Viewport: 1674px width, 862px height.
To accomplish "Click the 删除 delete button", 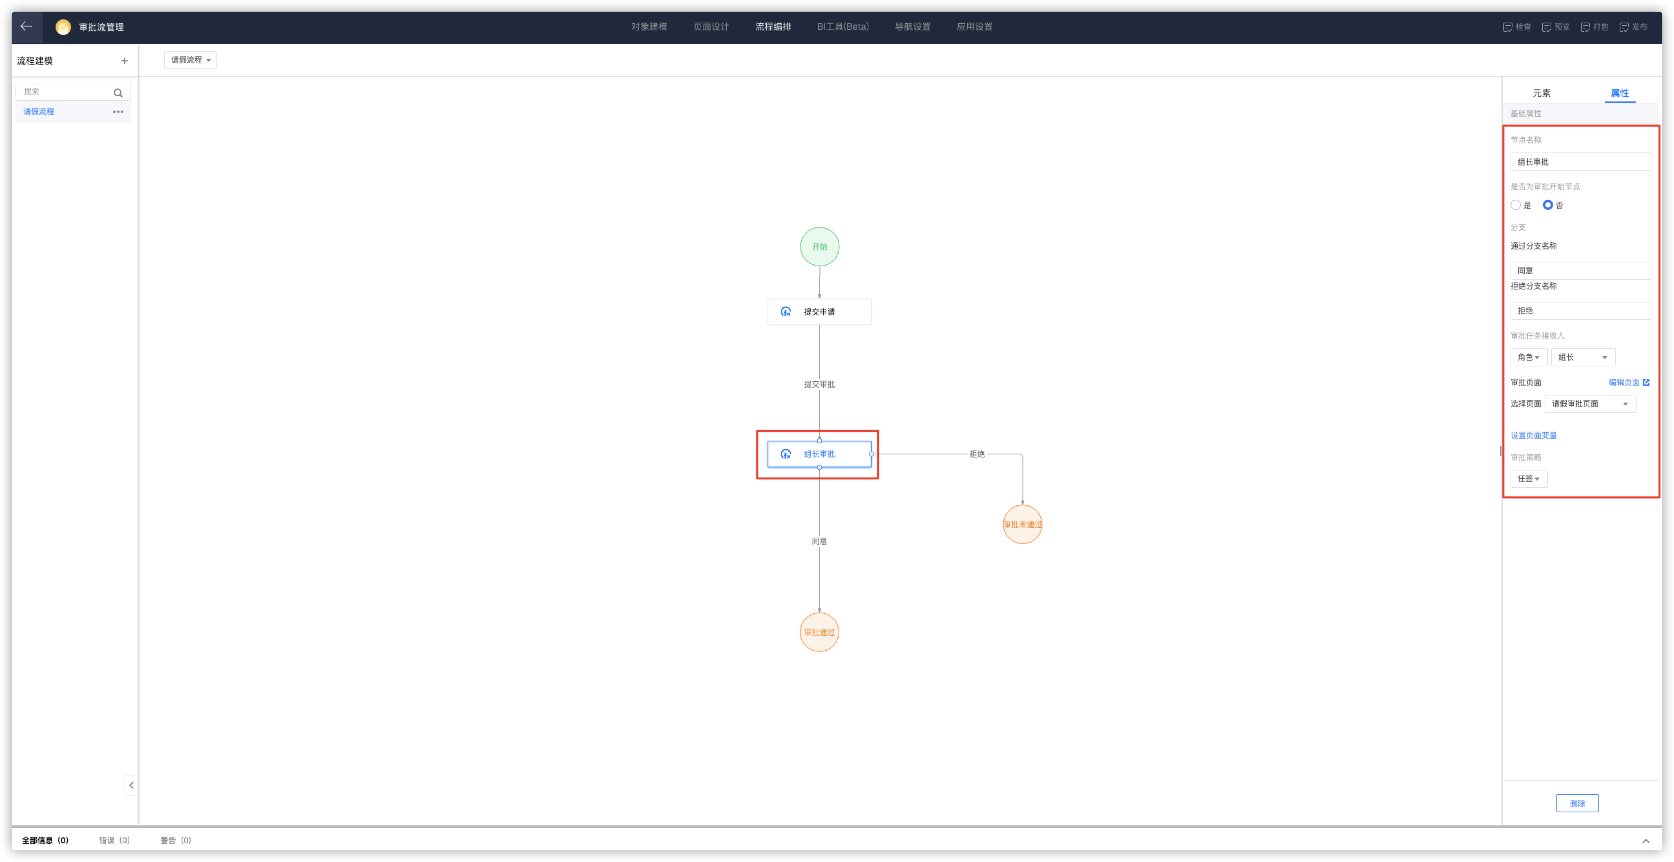I will tap(1577, 804).
